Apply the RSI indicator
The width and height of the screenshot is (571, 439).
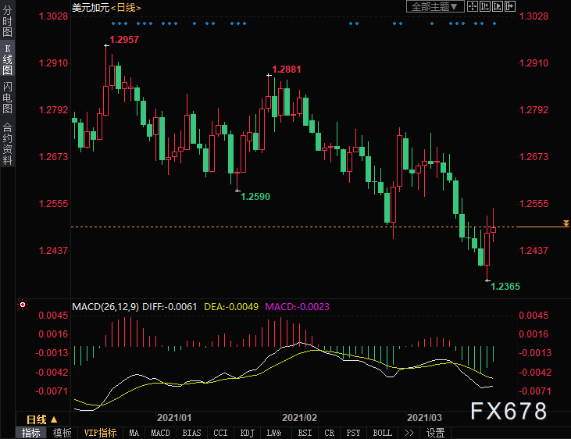(x=305, y=433)
